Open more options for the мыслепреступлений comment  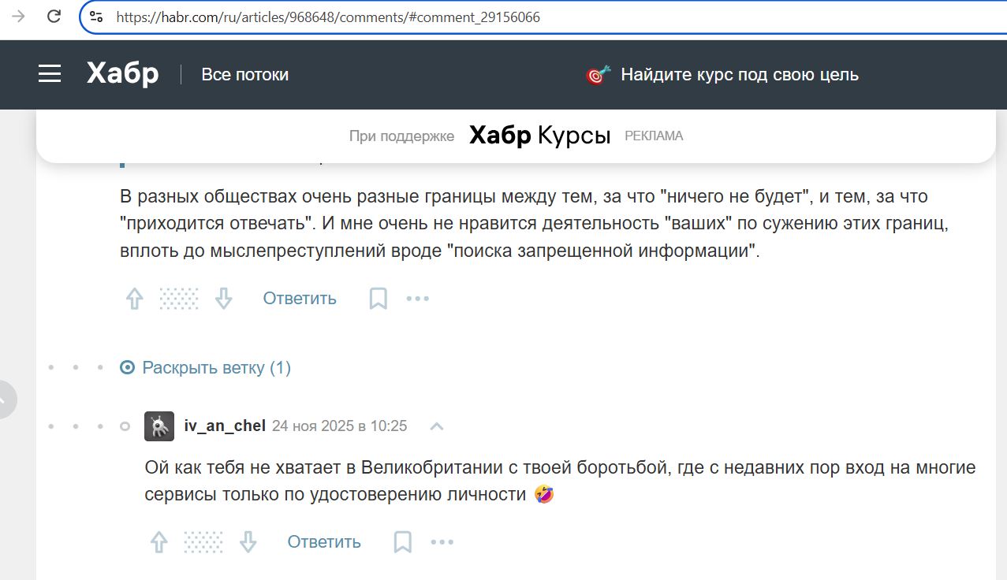click(x=418, y=299)
